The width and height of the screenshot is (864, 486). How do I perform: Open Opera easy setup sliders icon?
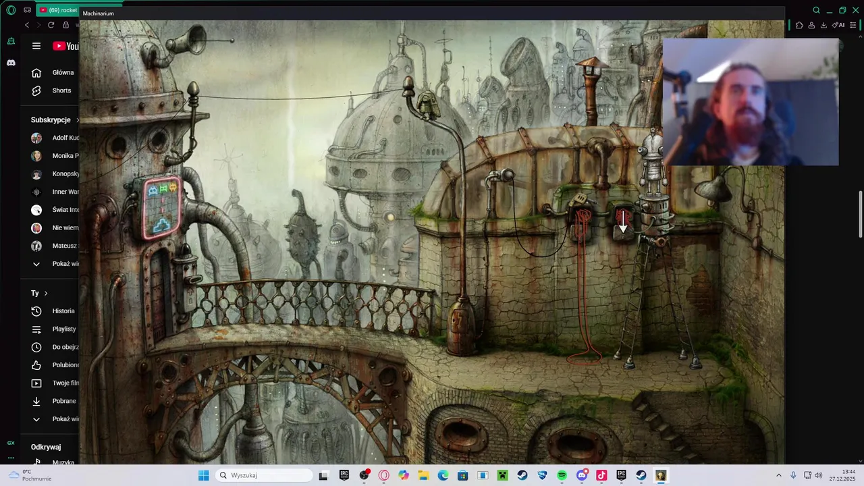(x=853, y=25)
